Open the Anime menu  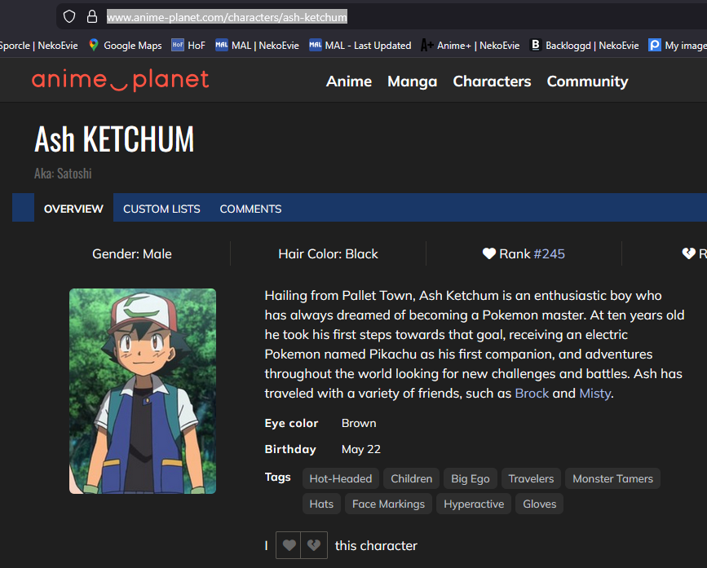click(349, 81)
